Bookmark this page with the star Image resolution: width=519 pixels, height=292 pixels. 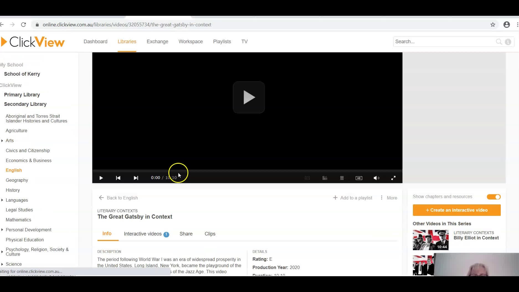[493, 25]
